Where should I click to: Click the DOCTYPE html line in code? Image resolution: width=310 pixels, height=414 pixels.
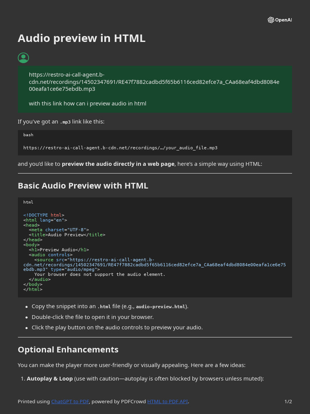(44, 215)
